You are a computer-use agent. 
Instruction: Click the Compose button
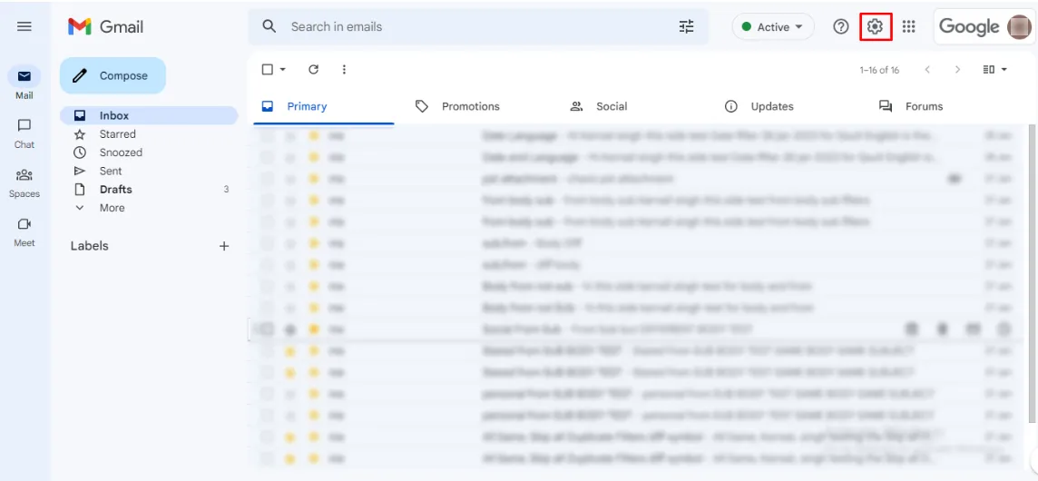[x=113, y=76]
